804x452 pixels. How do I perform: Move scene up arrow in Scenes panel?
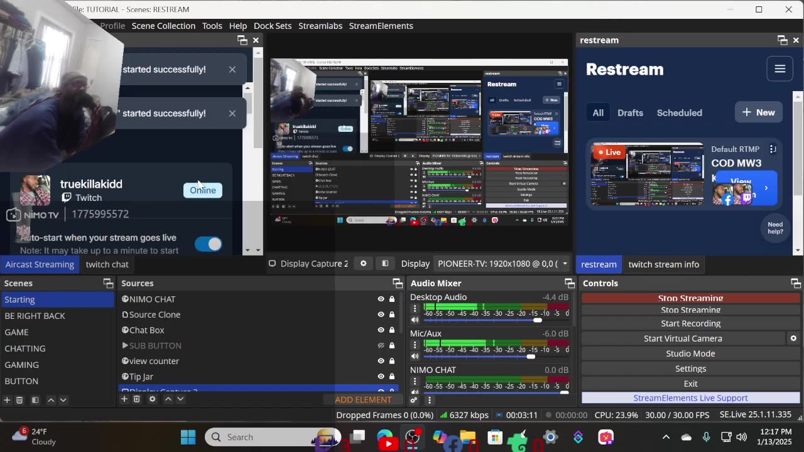click(x=51, y=400)
